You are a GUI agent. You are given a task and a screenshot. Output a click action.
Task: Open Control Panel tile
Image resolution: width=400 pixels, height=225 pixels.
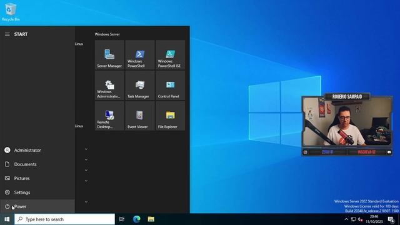click(170, 85)
